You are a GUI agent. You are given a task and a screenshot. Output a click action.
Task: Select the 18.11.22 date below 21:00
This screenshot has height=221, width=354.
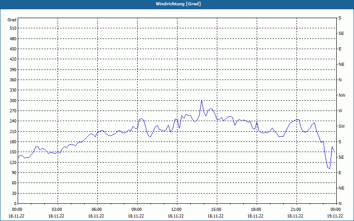(x=295, y=216)
